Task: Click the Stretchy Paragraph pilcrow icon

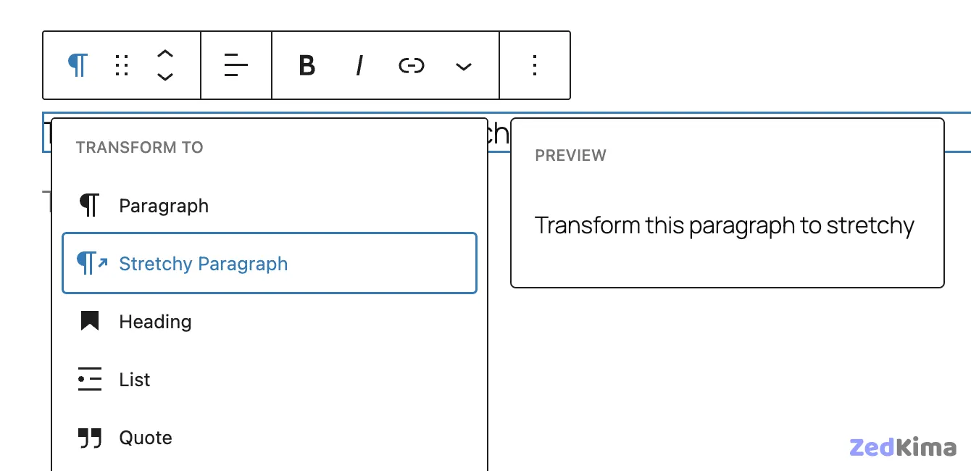Action: pos(88,263)
